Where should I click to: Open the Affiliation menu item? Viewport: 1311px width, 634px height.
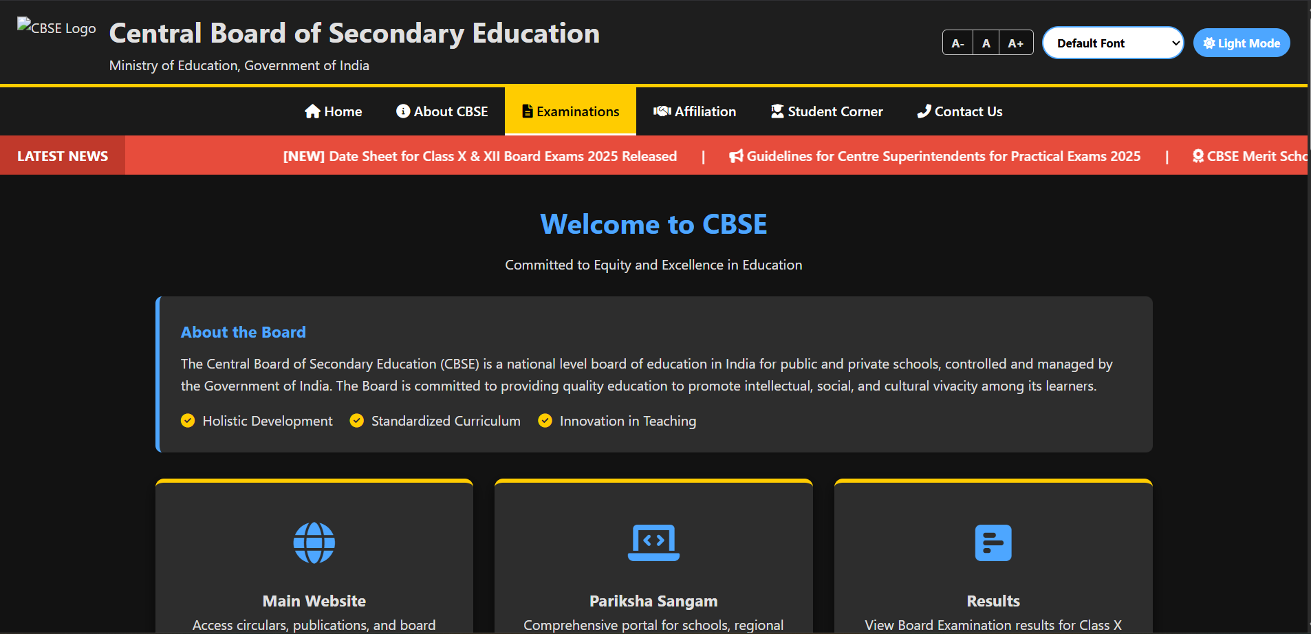(695, 111)
